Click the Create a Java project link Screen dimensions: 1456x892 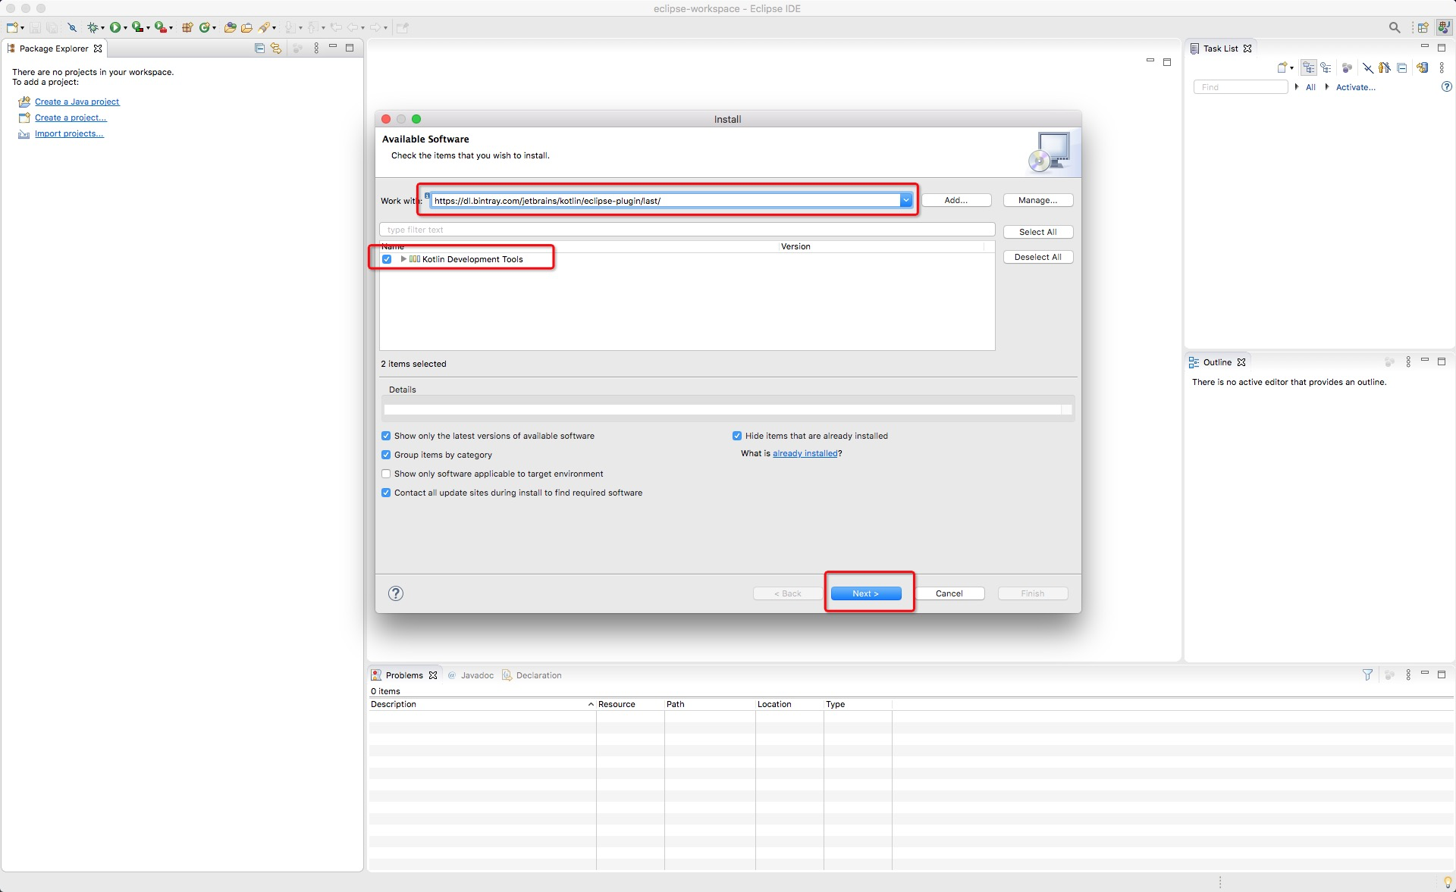[x=77, y=102]
